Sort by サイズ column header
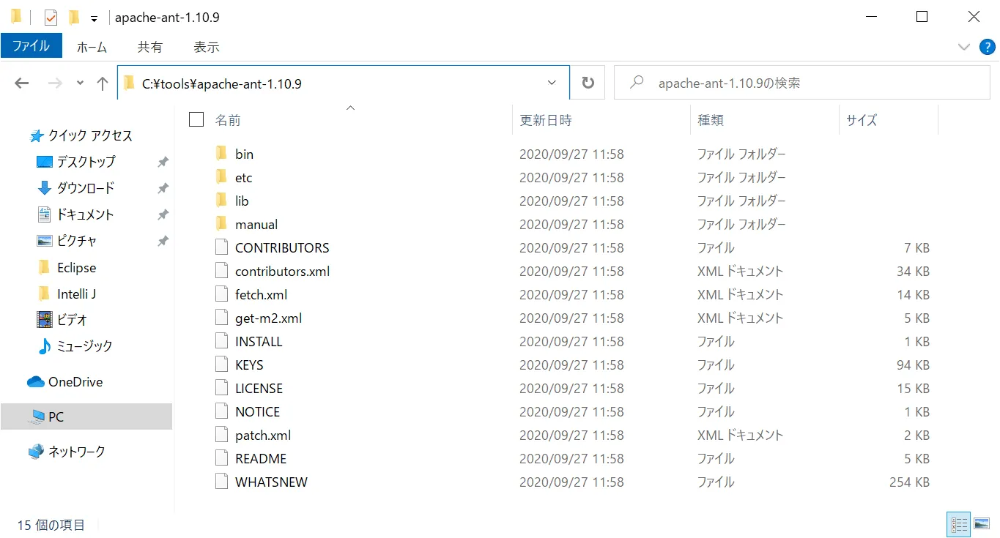 (x=862, y=121)
